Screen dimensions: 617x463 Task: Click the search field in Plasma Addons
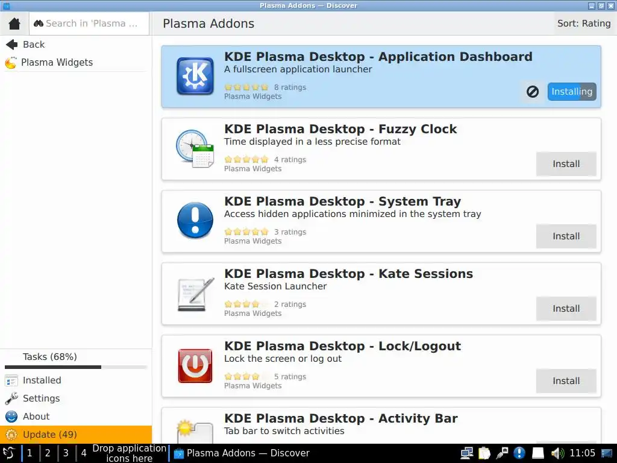(89, 24)
